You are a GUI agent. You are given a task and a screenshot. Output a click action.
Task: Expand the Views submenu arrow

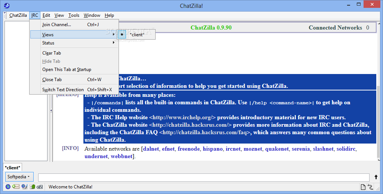pos(114,34)
